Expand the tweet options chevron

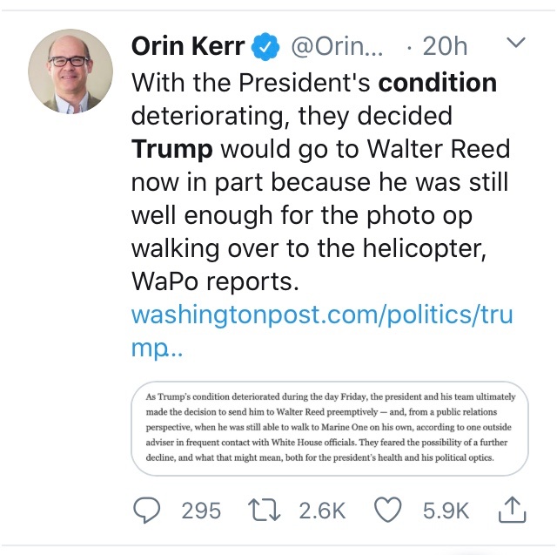pos(515,43)
